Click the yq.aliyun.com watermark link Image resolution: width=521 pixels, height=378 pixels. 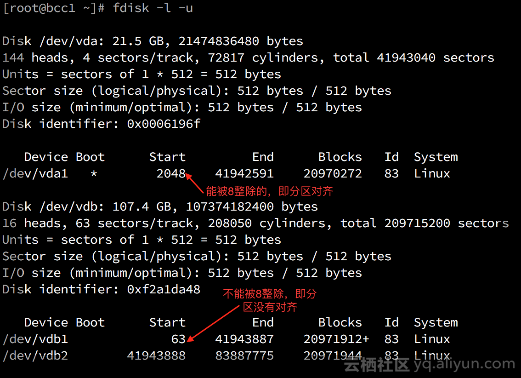click(464, 365)
